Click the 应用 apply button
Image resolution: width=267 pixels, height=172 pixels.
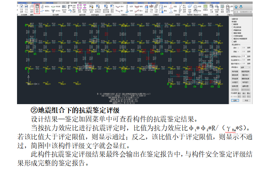tap(235, 100)
